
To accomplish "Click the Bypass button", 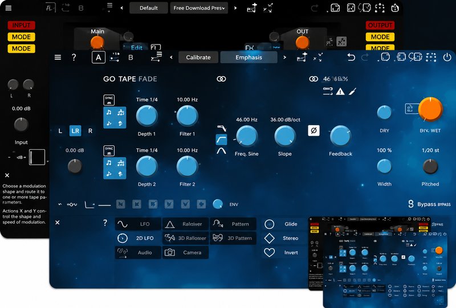I will coord(429,204).
